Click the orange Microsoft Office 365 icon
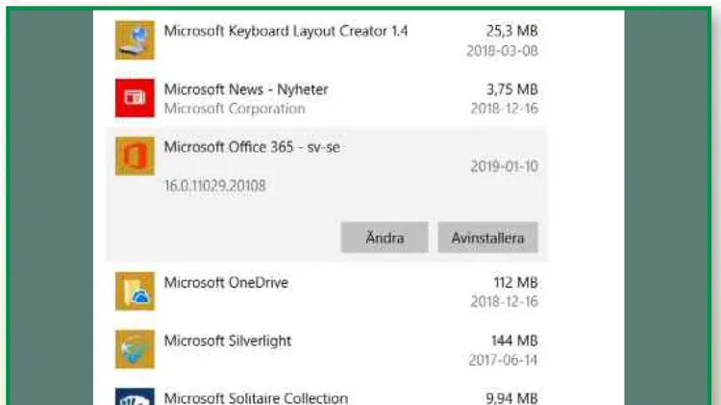The height and width of the screenshot is (405, 721). (x=135, y=156)
